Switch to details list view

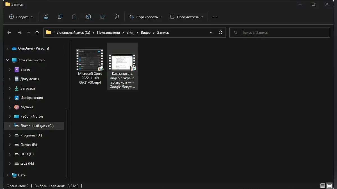pos(323,186)
